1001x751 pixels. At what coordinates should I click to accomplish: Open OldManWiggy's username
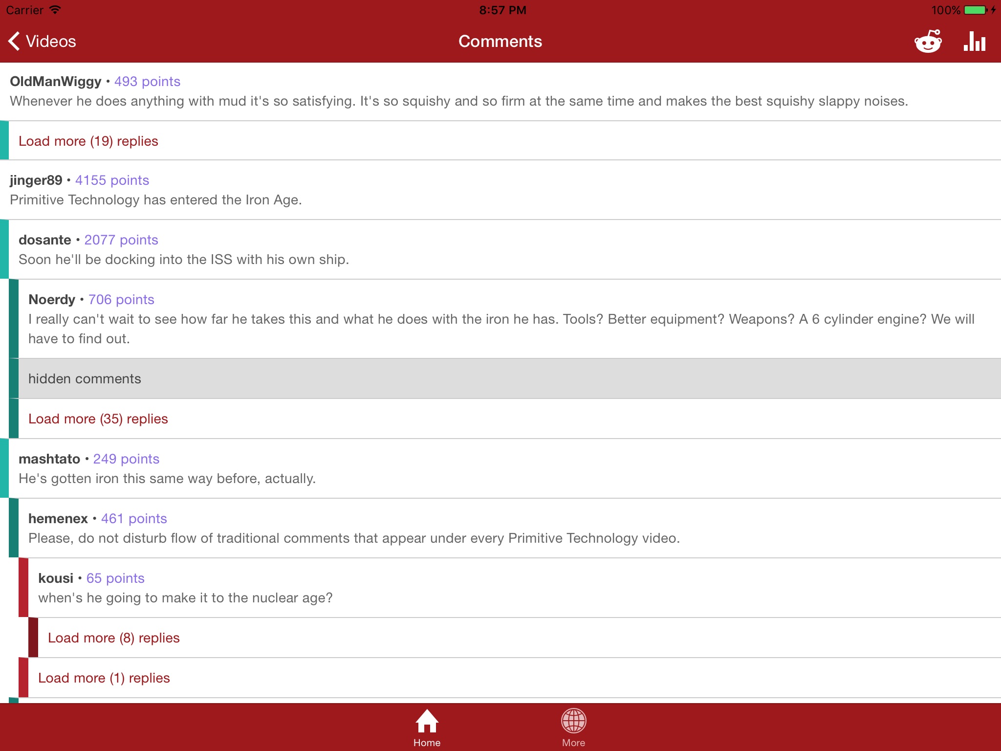click(x=56, y=82)
